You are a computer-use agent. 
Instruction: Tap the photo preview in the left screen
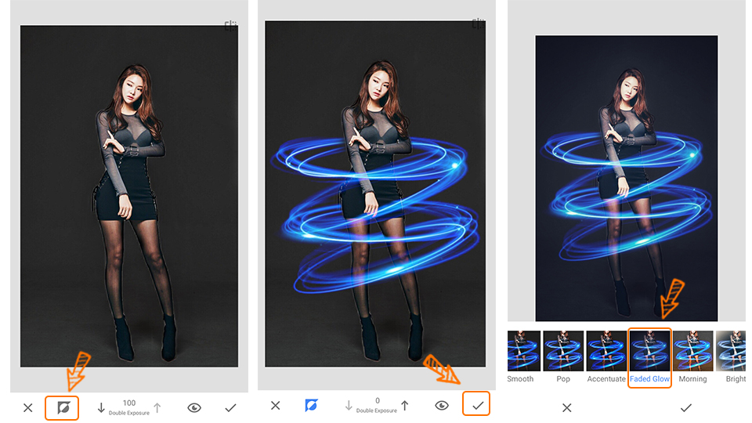pos(129,196)
